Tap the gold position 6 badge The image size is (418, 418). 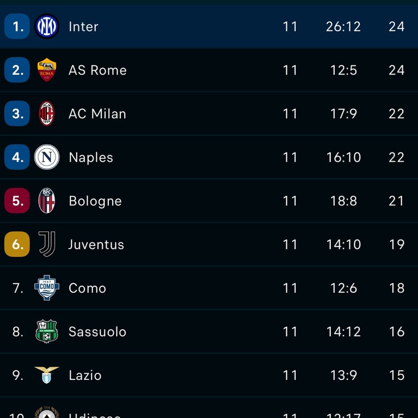coord(17,244)
